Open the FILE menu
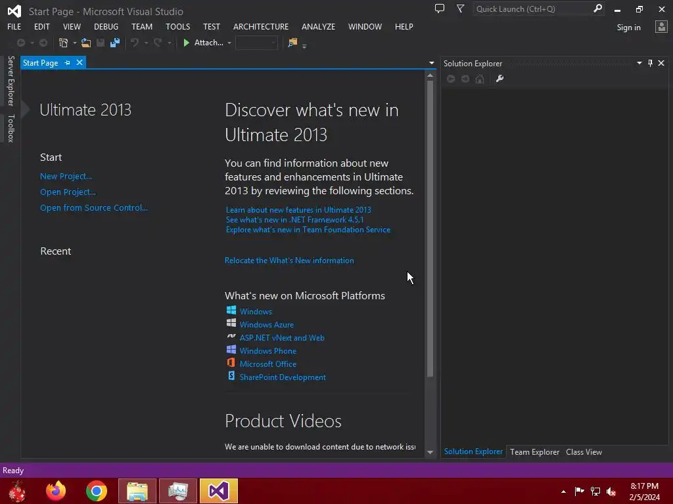 14,26
